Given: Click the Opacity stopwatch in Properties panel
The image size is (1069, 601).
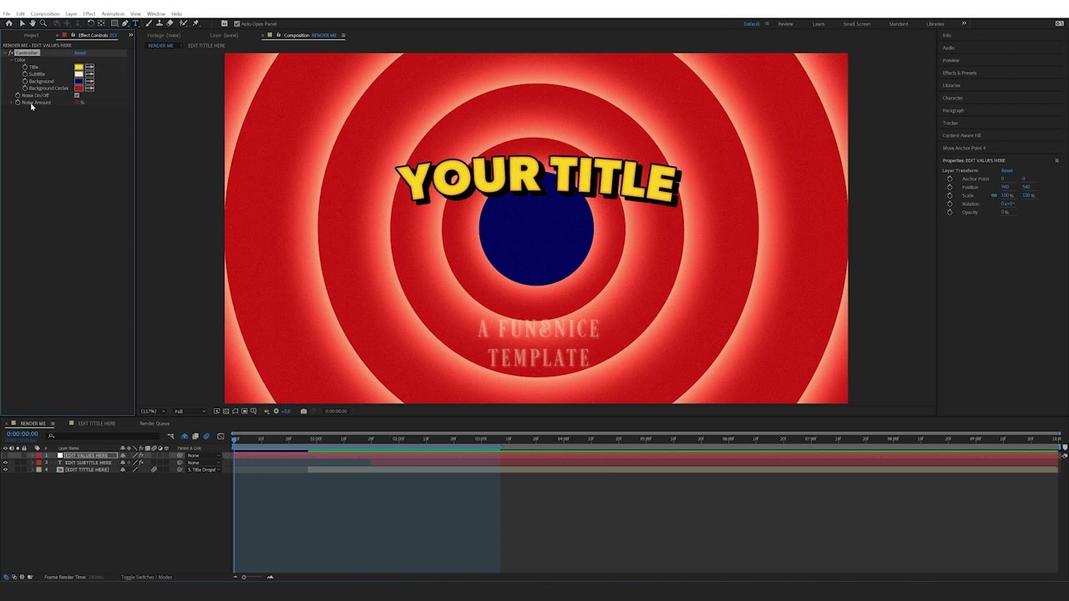Looking at the screenshot, I should tap(950, 212).
